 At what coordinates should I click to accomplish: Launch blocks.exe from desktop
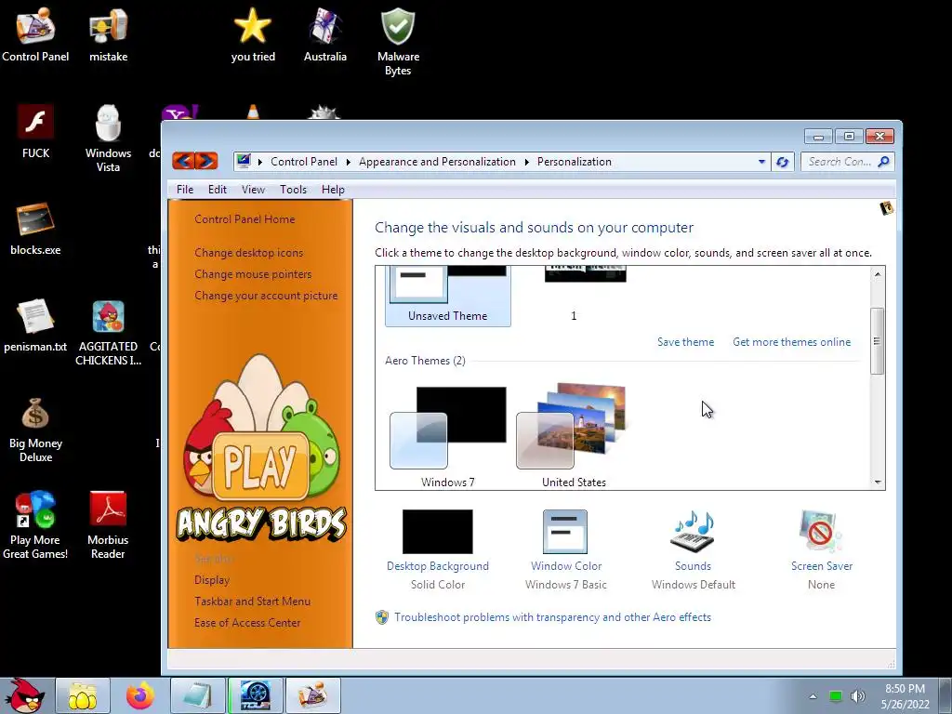[35, 228]
